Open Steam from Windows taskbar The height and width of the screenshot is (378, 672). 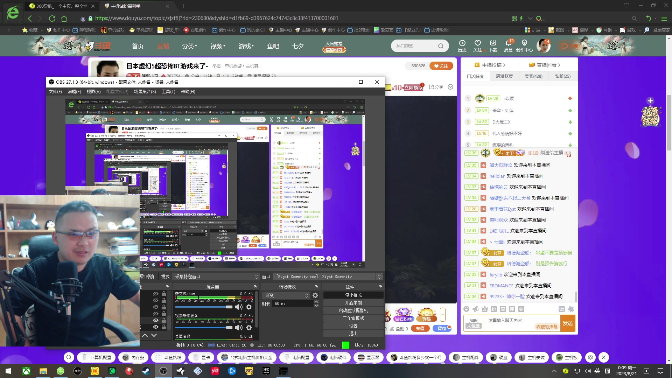146,371
